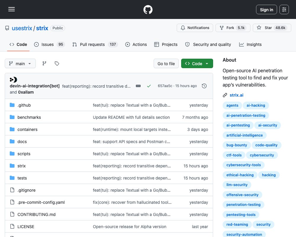The width and height of the screenshot is (296, 237).
Task: View branches via the branch icon
Action: click(x=44, y=63)
